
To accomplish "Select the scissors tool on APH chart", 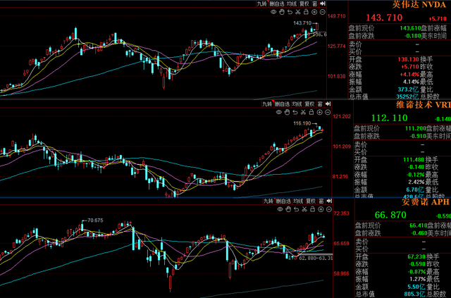I will [x=304, y=209].
